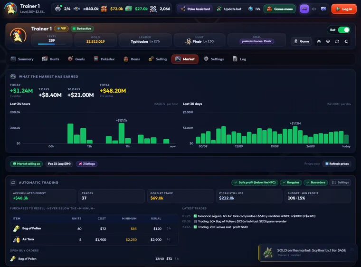Click the orange Log in button

click(344, 9)
